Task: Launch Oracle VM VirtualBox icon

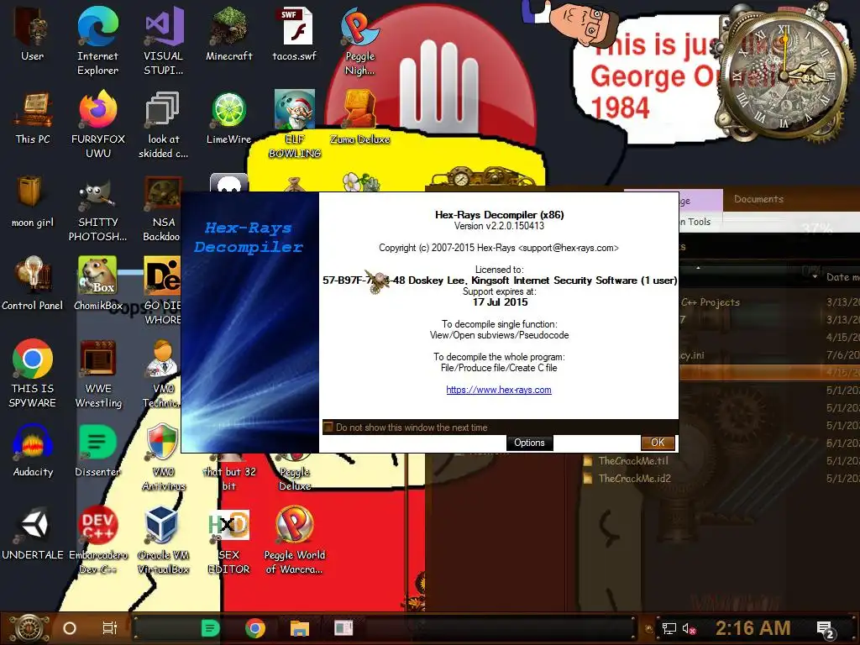Action: pos(164,540)
